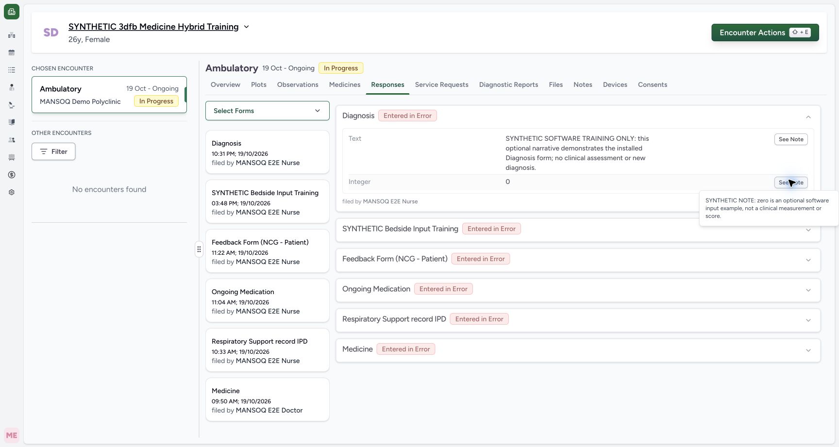Open the Diagnostic Reports tab

click(x=509, y=84)
